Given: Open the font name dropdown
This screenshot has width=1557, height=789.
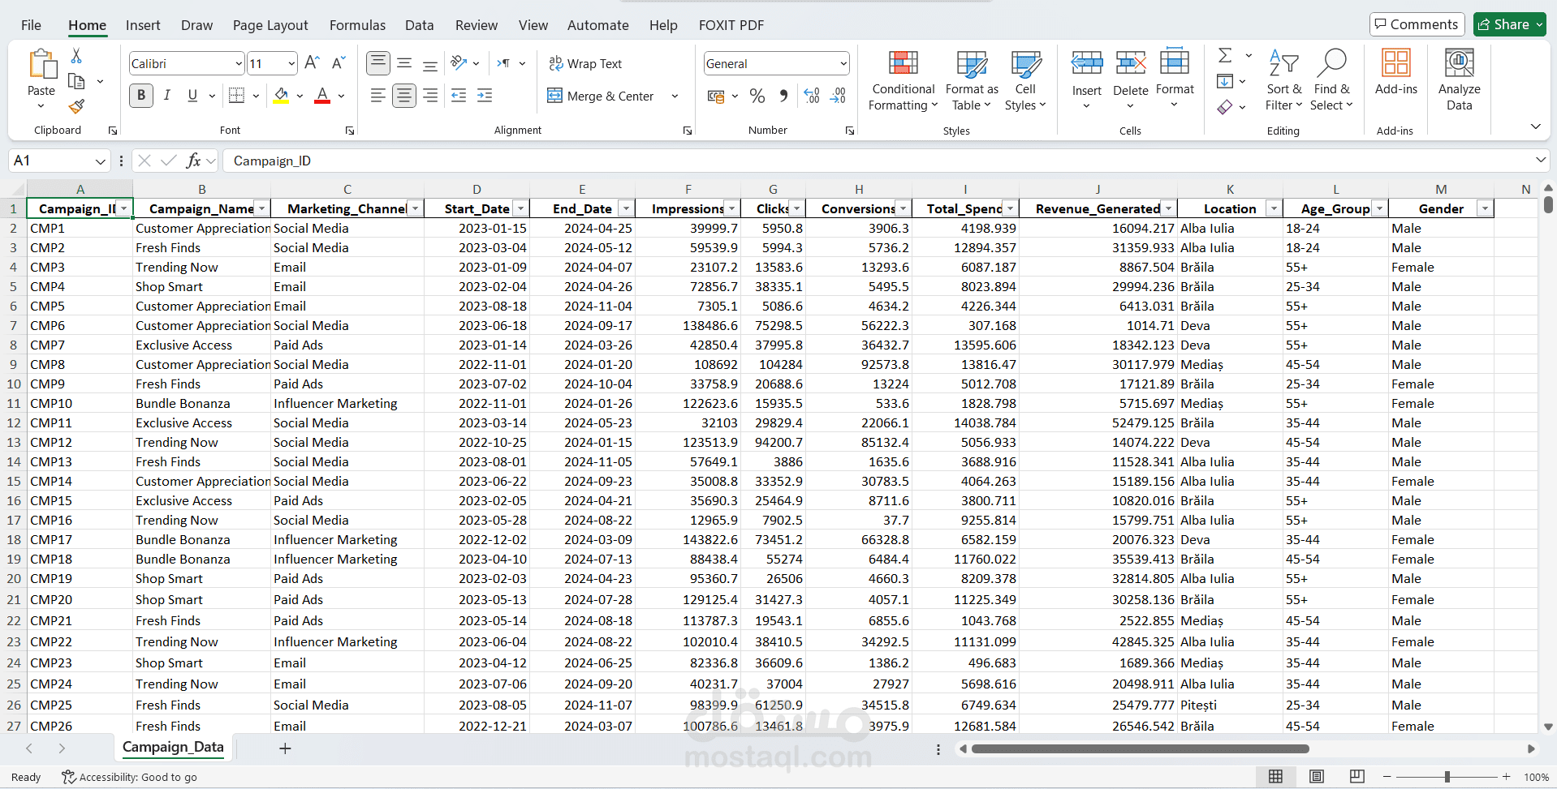Looking at the screenshot, I should (x=239, y=63).
